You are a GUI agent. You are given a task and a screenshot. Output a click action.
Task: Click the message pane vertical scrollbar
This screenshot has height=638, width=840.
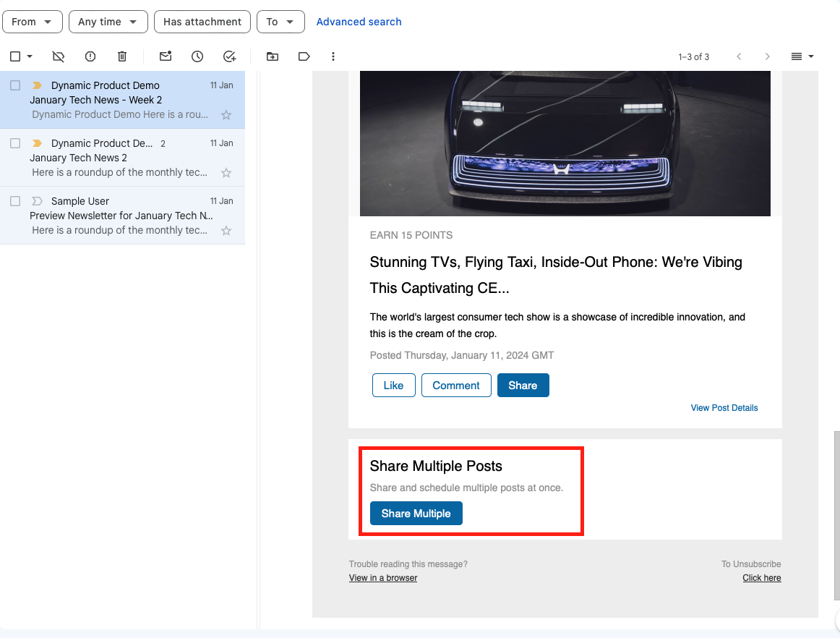(x=837, y=515)
